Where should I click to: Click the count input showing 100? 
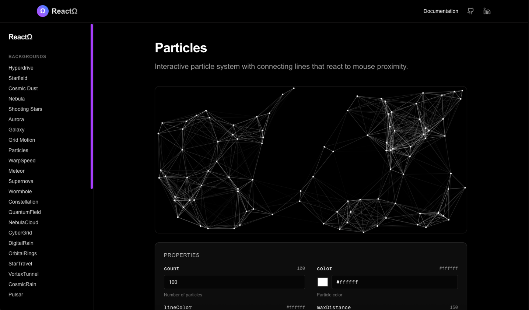[x=234, y=282]
